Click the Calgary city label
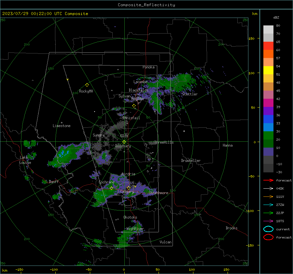 tap(127, 192)
